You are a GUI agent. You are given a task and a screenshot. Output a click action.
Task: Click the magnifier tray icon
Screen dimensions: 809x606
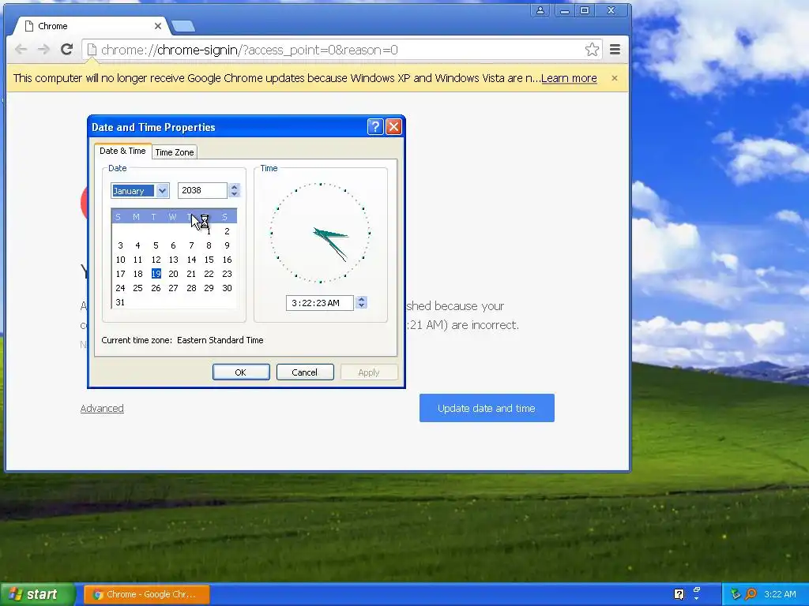751,594
